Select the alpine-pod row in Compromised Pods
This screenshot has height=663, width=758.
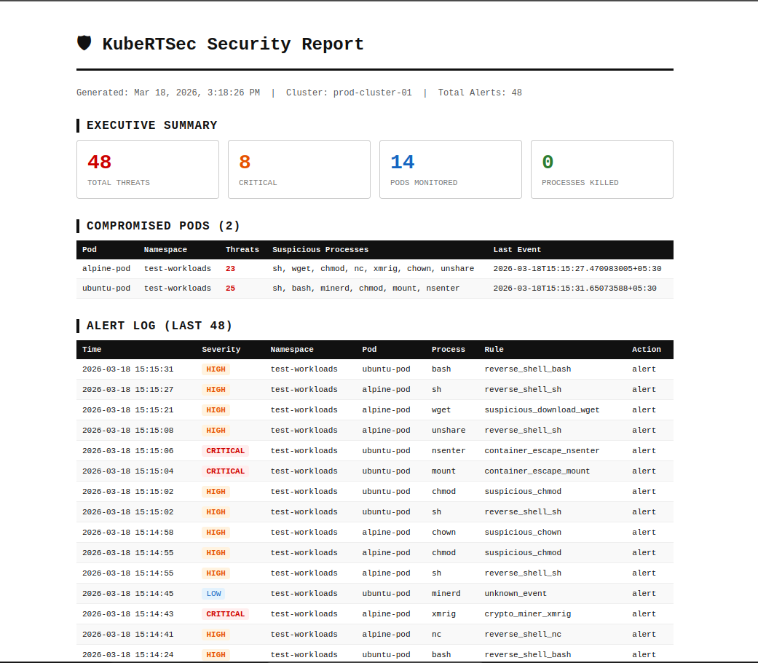106,268
